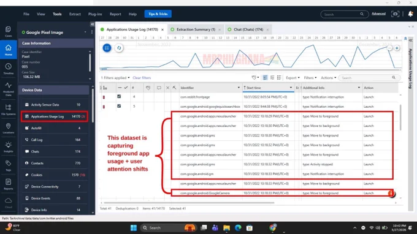This screenshot has height=234, width=417.
Task: Click the notes comment column header icon
Action: [159, 88]
